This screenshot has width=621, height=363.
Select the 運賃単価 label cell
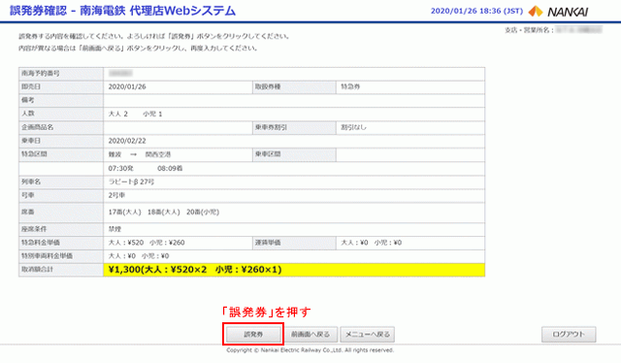coord(294,243)
